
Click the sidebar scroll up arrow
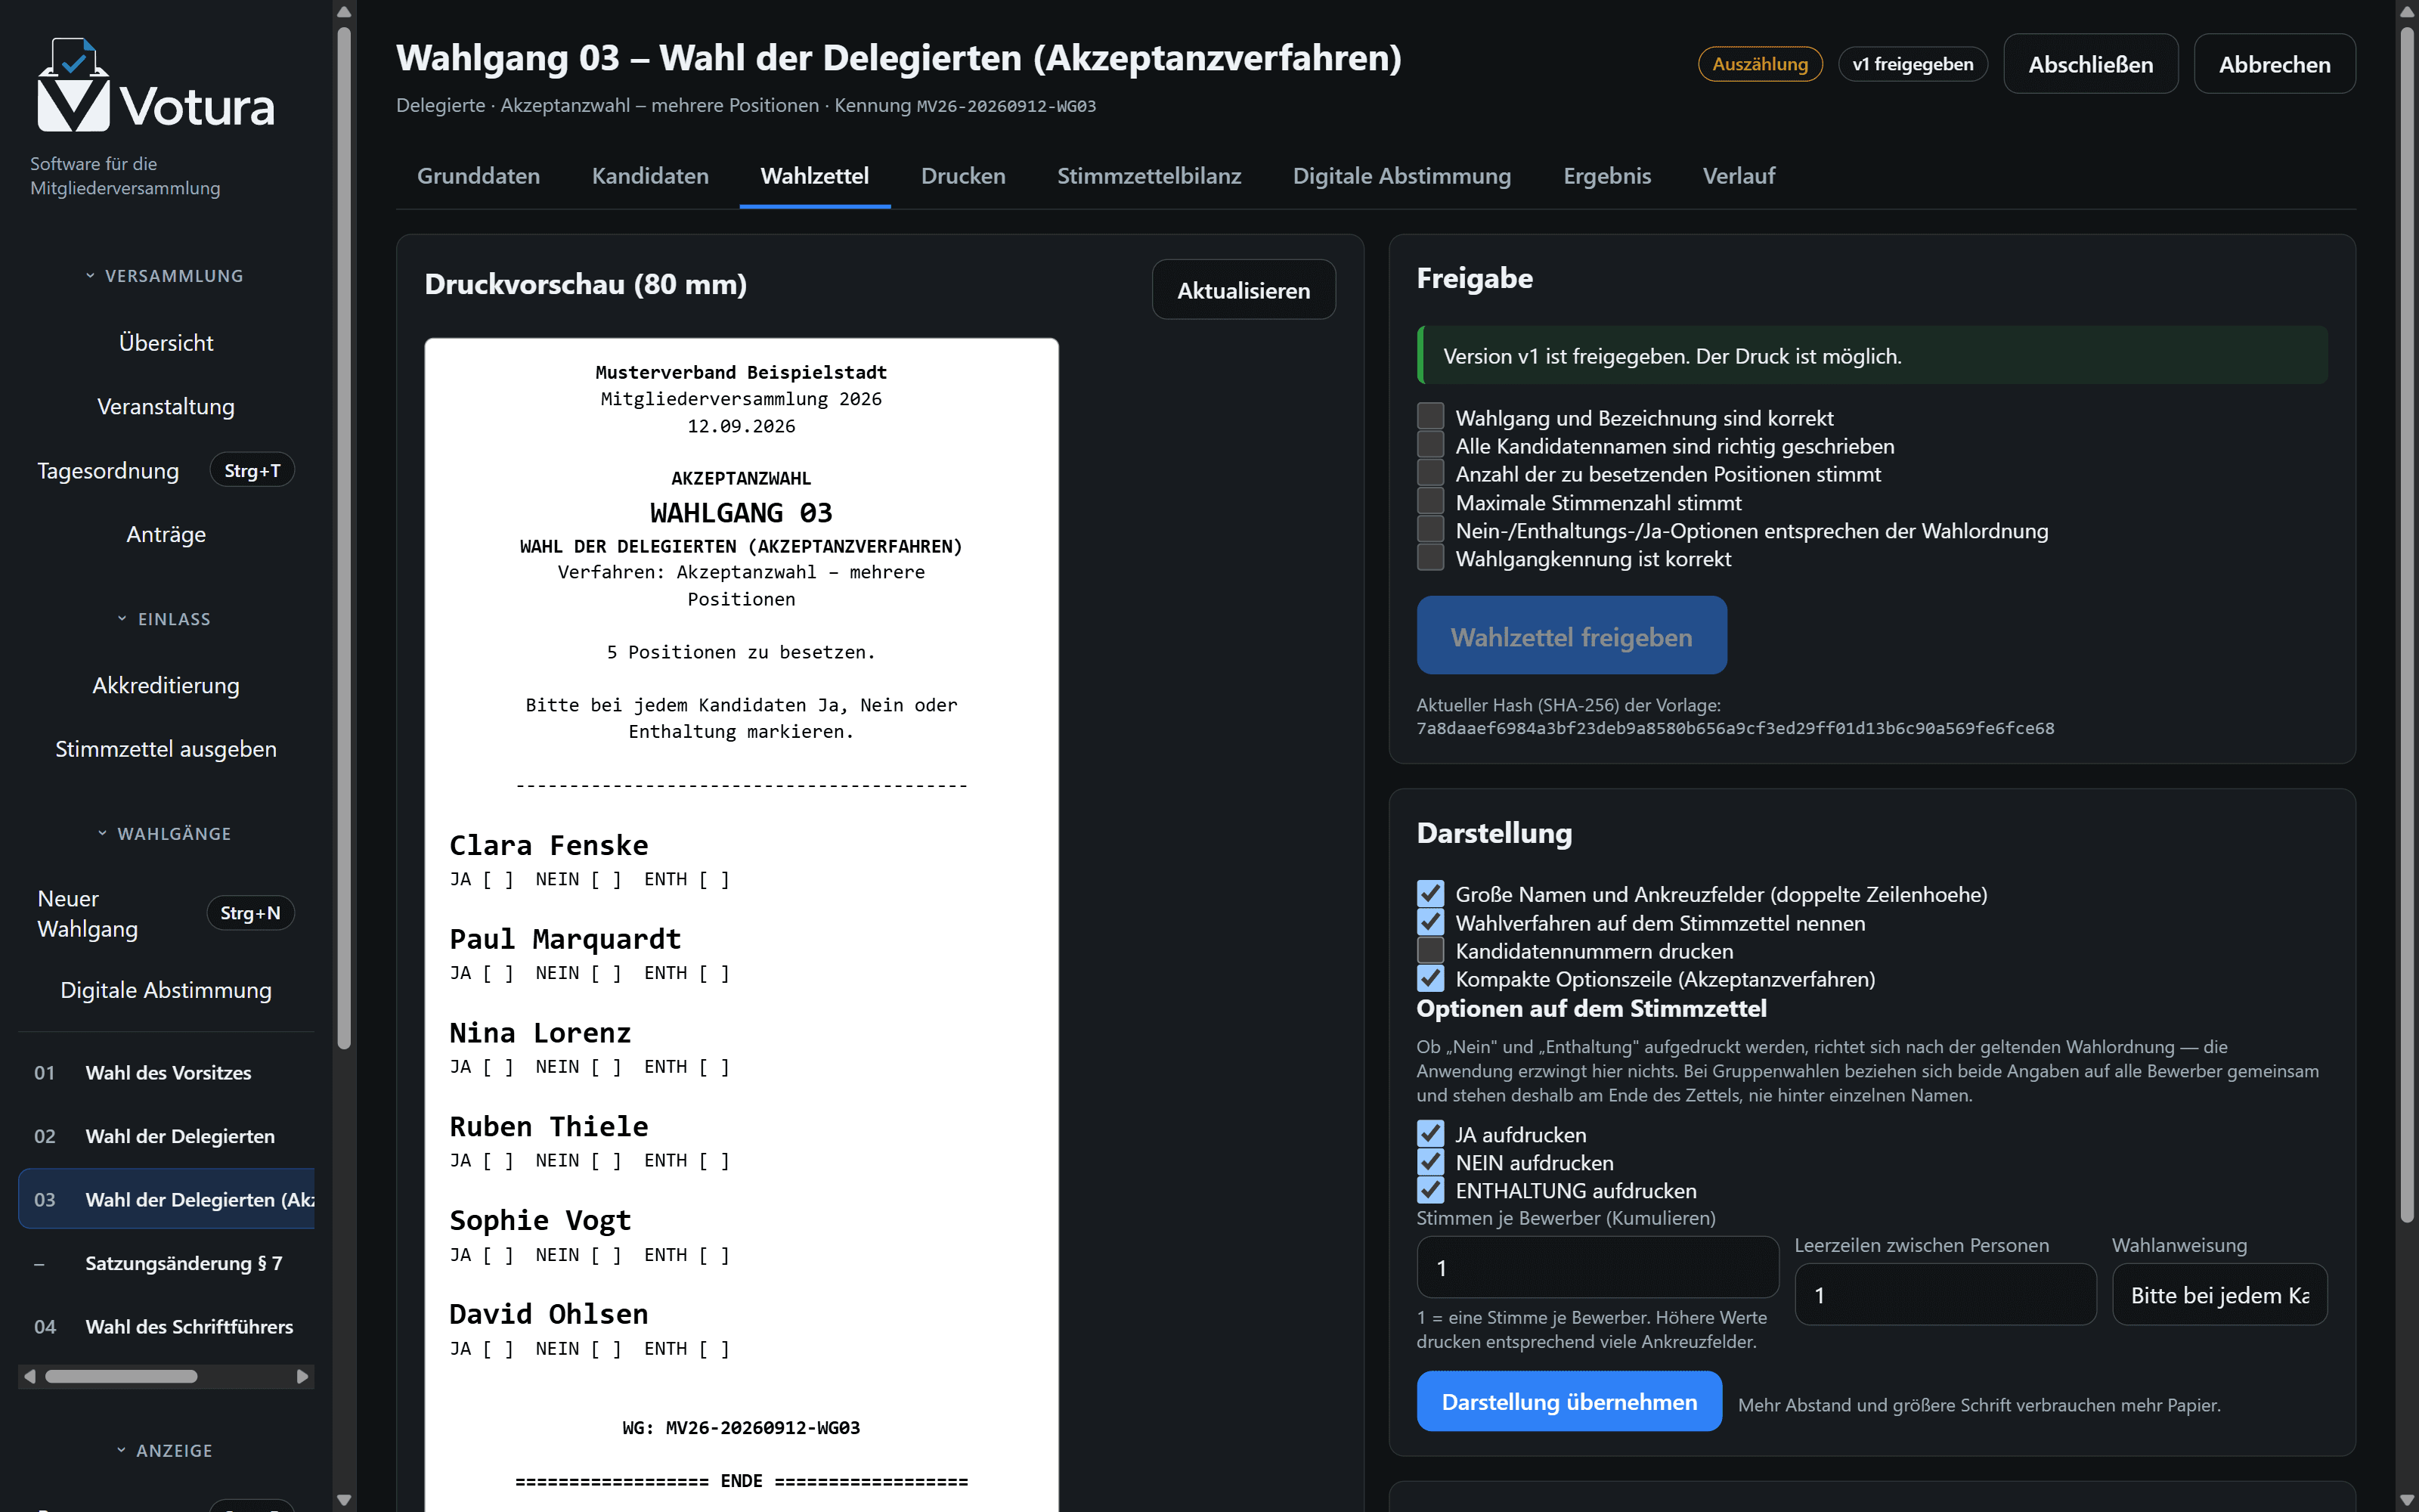(344, 12)
